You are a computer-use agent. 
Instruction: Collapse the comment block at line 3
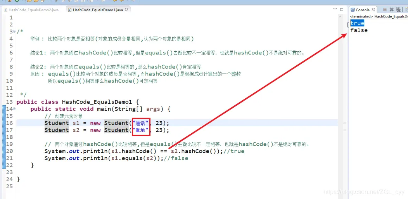pyautogui.click(x=14, y=31)
